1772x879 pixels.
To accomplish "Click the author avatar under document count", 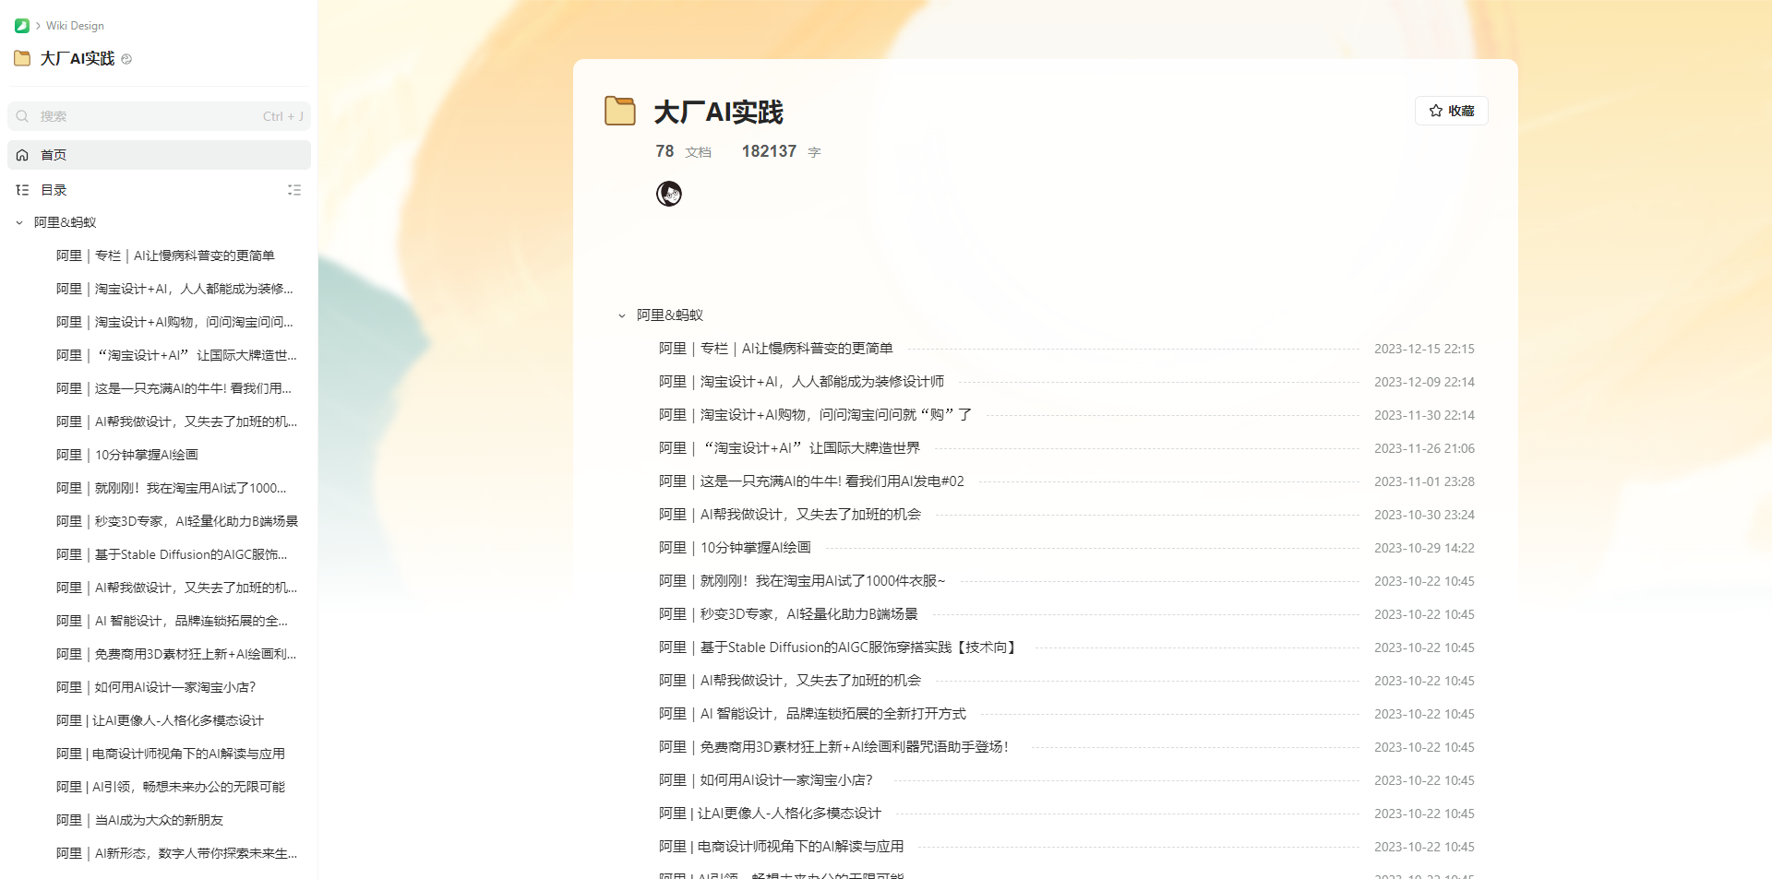I will point(668,194).
